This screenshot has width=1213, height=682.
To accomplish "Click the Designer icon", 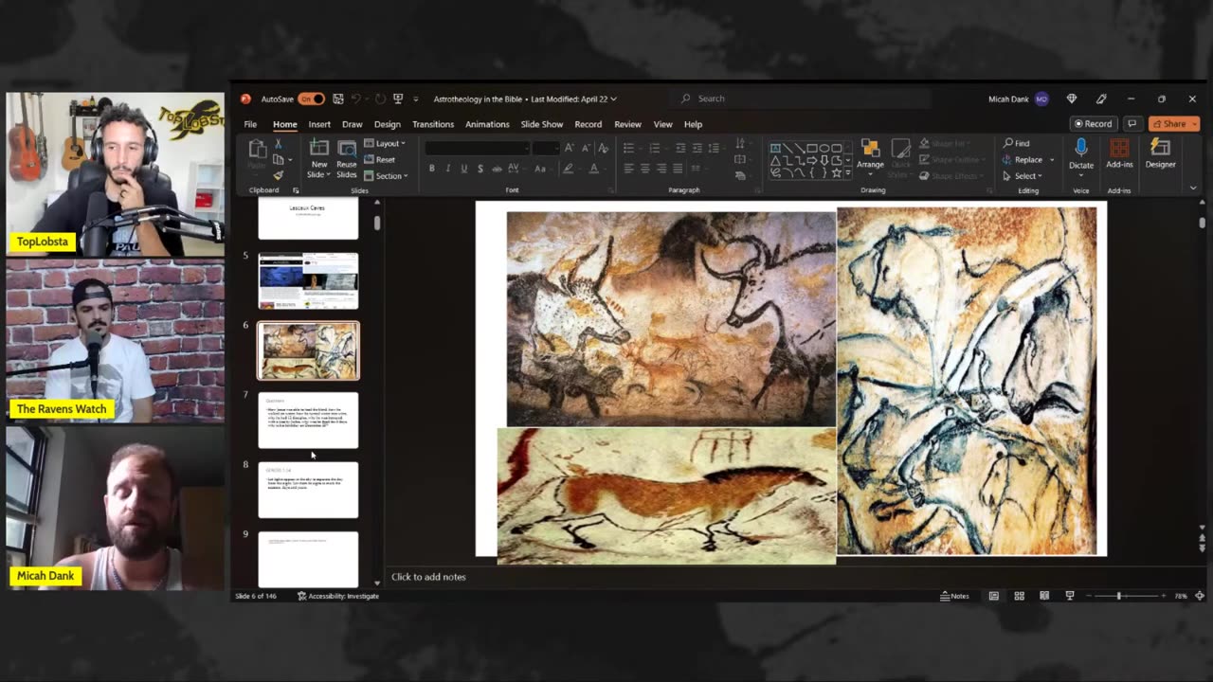I will (x=1160, y=153).
